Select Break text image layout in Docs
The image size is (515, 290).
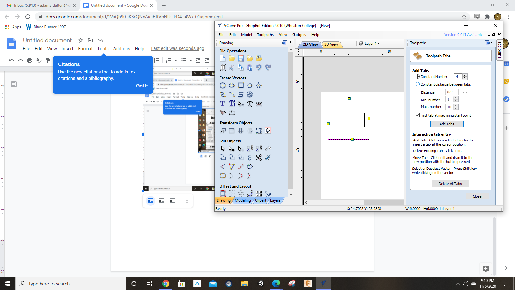click(173, 201)
